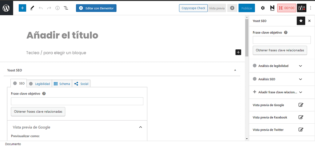
Task: Collapse the Yoast SEO metabox arrow
Action: click(x=235, y=70)
